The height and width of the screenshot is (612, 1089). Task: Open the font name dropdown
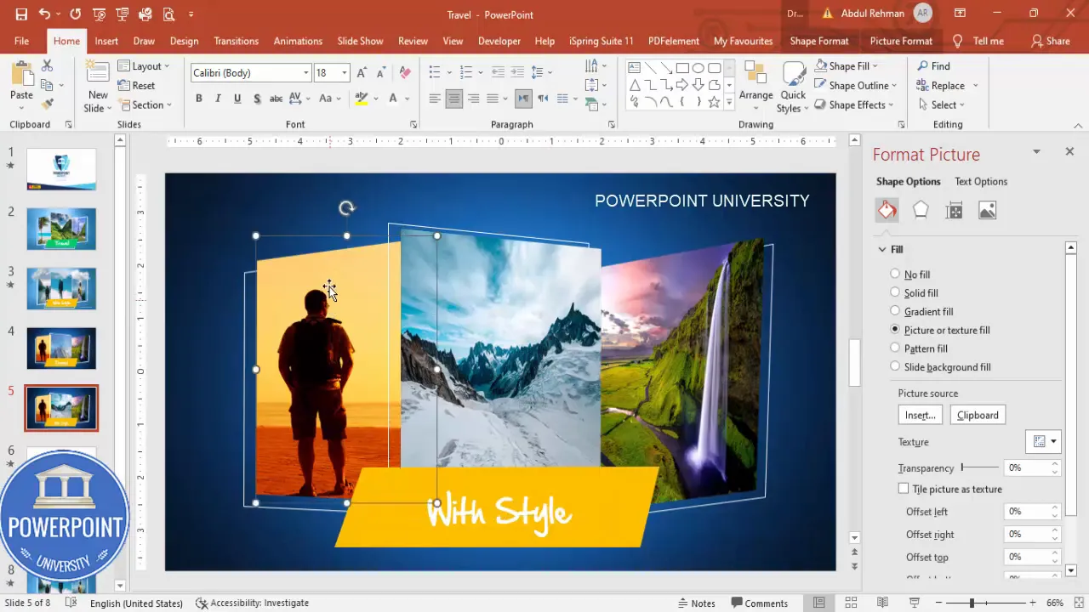(306, 73)
